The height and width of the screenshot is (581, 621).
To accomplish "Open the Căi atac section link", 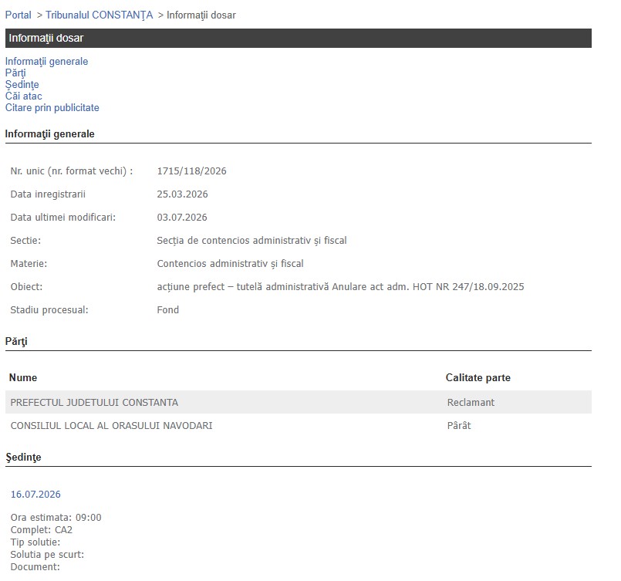I will tap(23, 96).
